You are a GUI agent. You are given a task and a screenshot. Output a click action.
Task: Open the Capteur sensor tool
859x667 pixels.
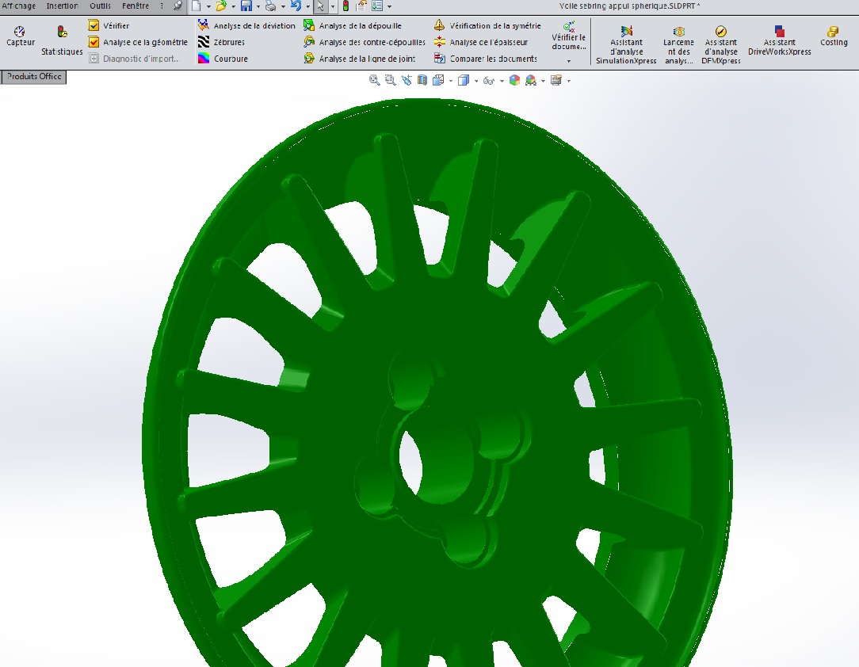click(x=21, y=36)
